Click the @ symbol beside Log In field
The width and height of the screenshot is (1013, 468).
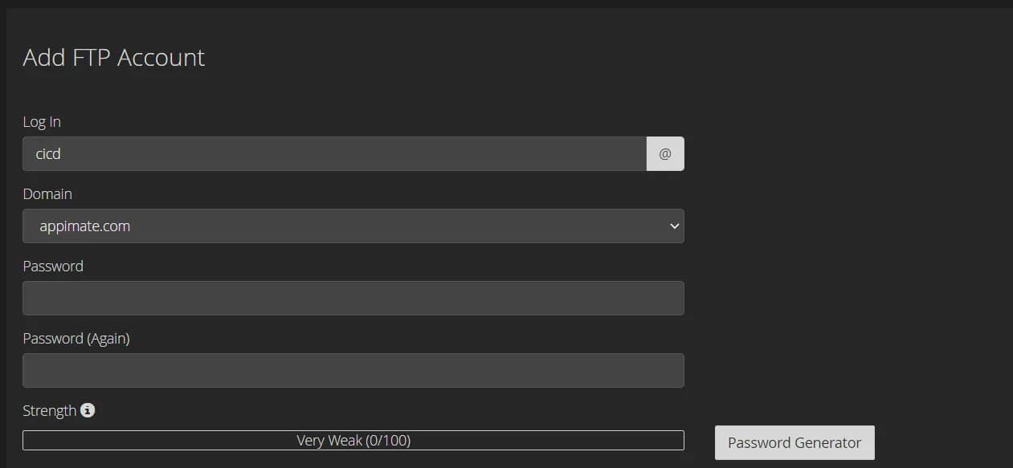tap(664, 154)
